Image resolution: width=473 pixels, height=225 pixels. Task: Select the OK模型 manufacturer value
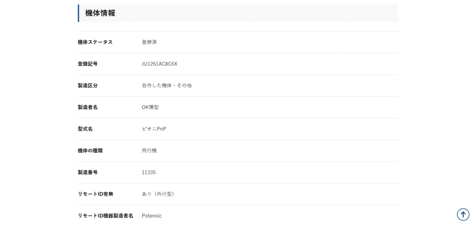click(x=150, y=107)
